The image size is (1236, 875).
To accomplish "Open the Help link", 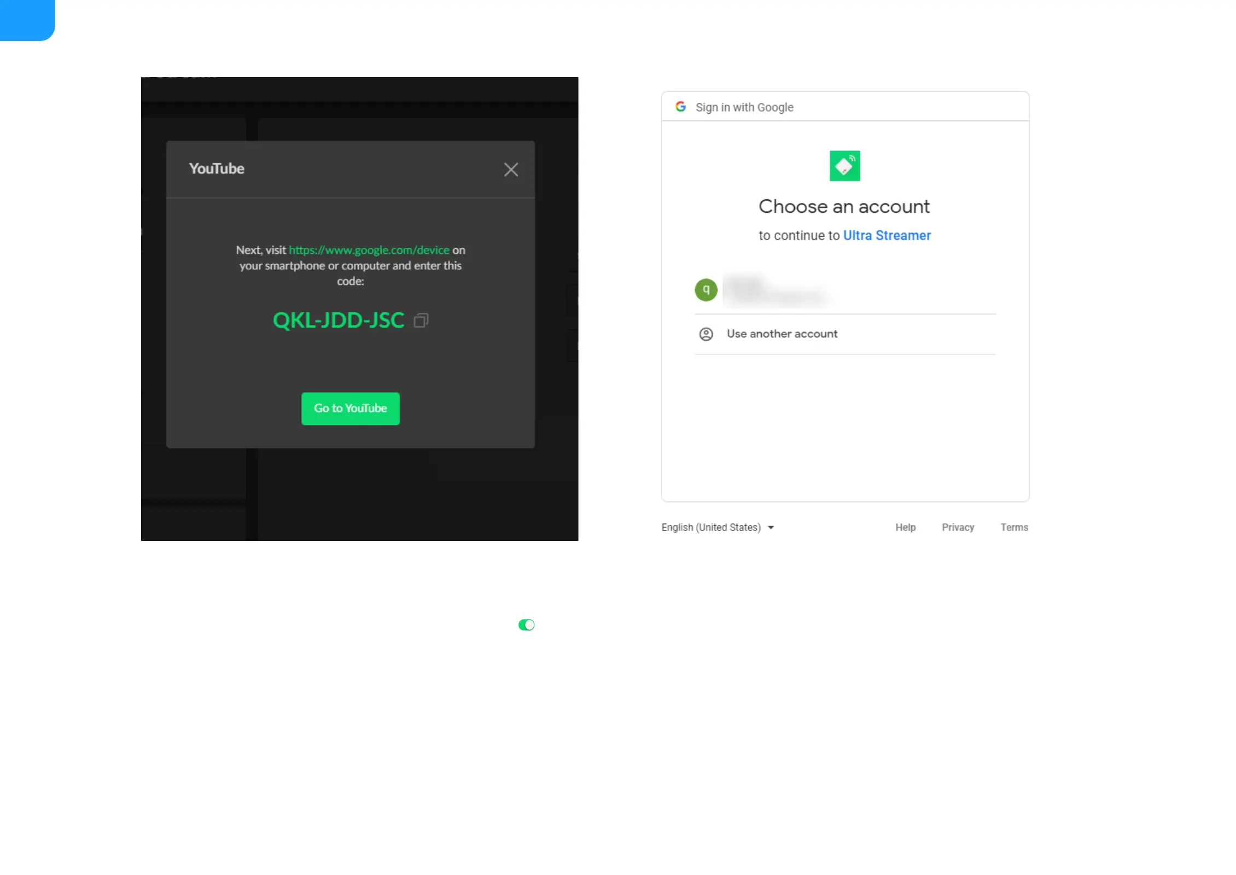I will pos(905,527).
